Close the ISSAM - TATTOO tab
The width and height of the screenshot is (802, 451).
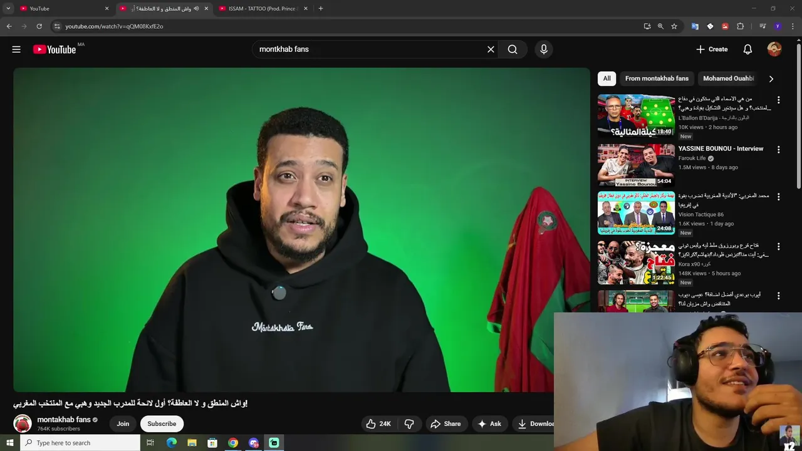pos(306,8)
